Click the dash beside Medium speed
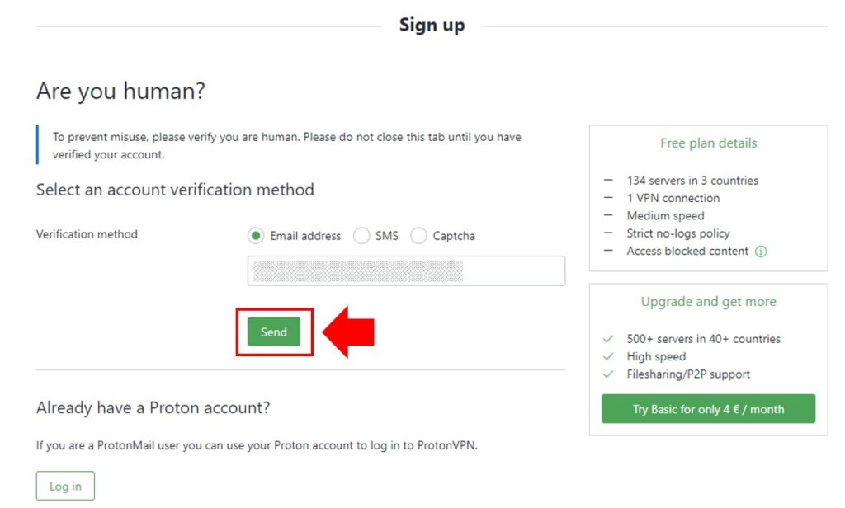The height and width of the screenshot is (508, 845). pos(608,215)
